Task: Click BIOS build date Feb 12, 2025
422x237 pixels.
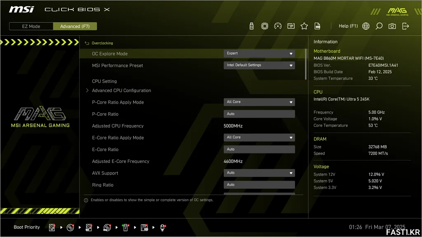Action: click(x=380, y=72)
